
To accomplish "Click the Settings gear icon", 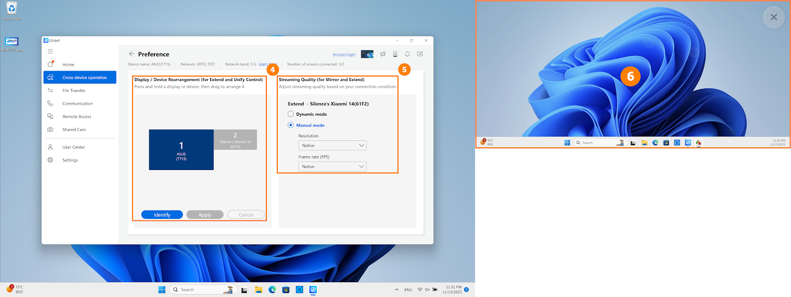I will (50, 160).
